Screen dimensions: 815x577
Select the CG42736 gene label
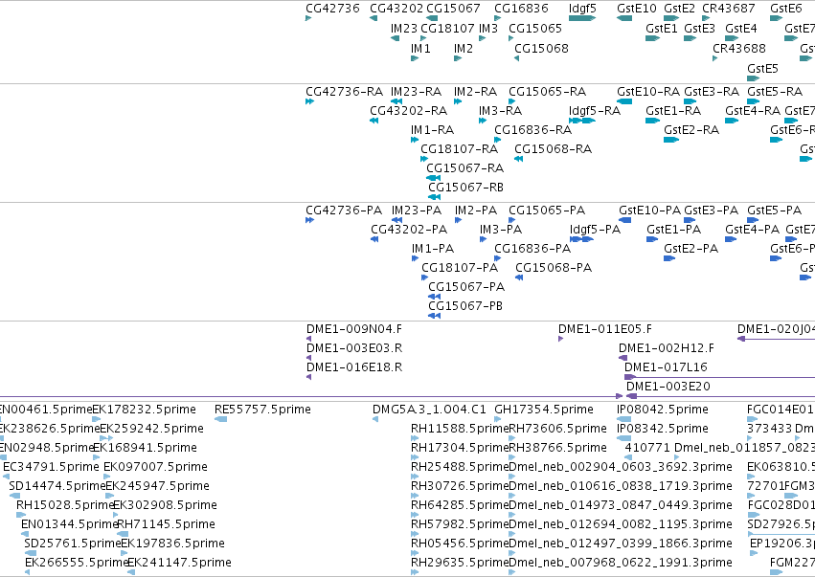point(332,9)
